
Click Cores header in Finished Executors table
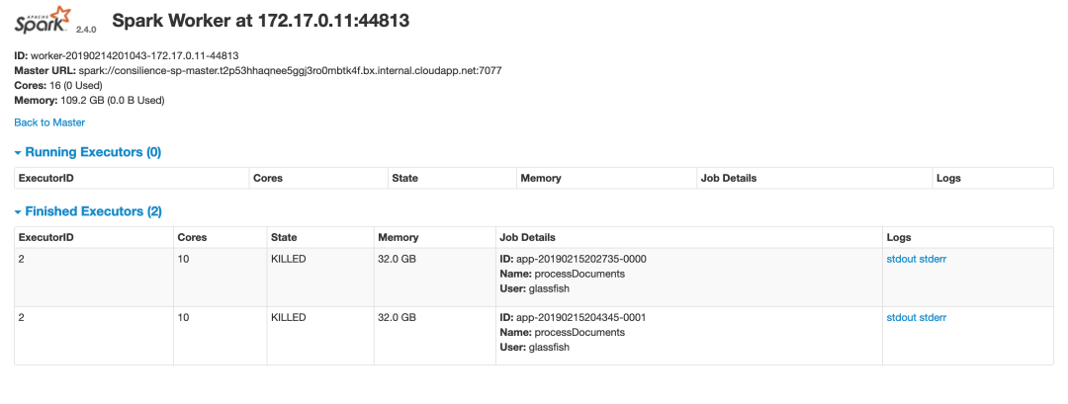192,238
